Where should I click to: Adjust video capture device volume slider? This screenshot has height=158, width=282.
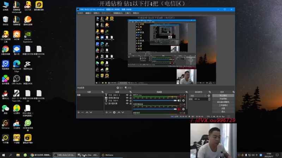(155, 109)
